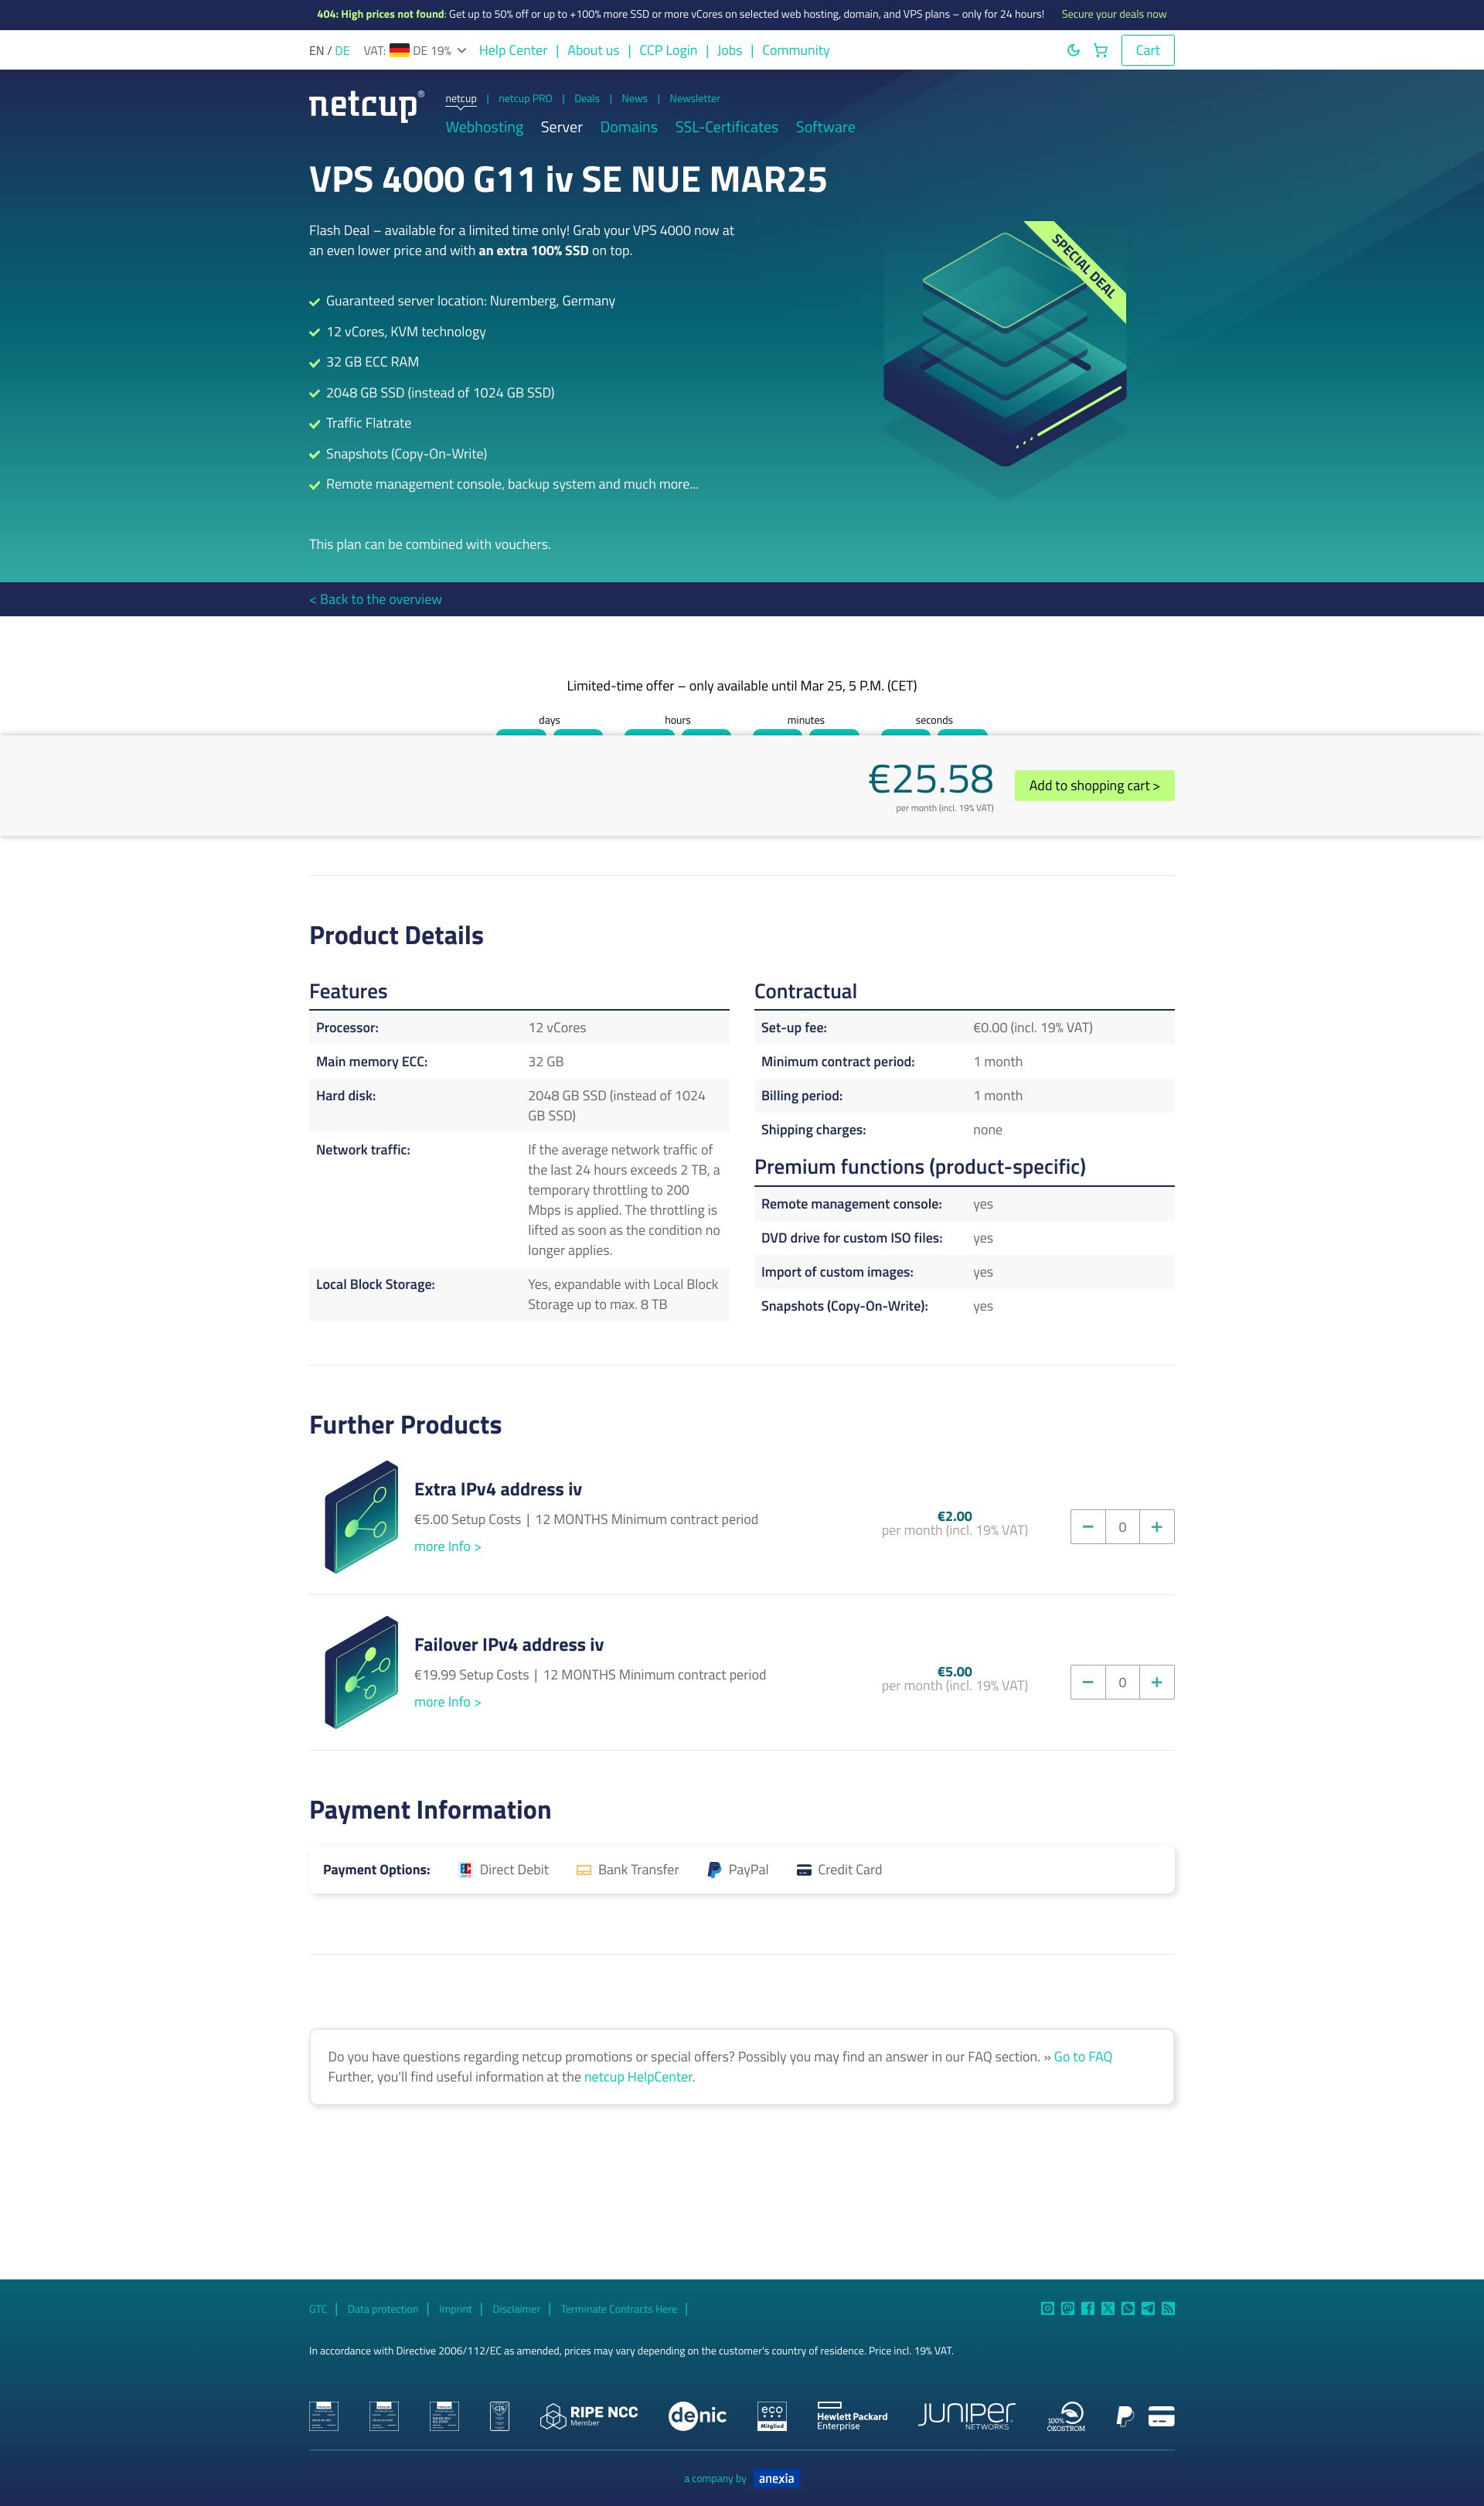This screenshot has width=1484, height=2506.
Task: Select the Deals tab
Action: pos(587,98)
